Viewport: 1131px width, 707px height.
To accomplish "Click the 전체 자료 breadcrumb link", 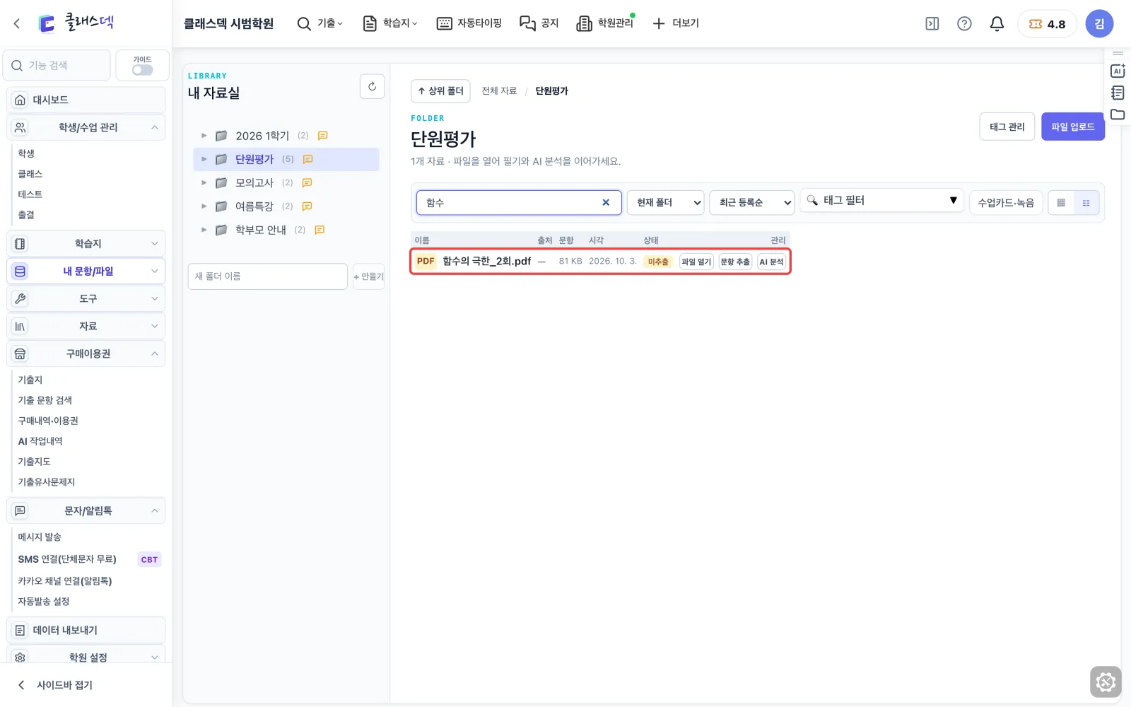I will coord(499,91).
